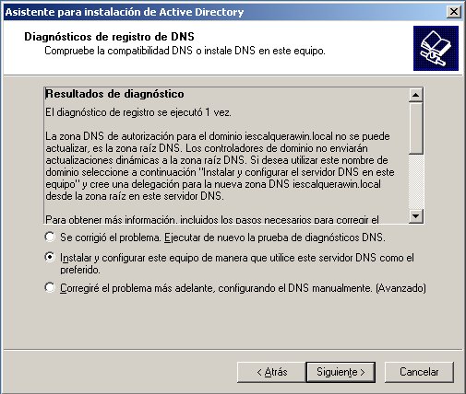Select 'Se corrigió el problema' radio option
Image resolution: width=466 pixels, height=394 pixels.
tap(50, 237)
